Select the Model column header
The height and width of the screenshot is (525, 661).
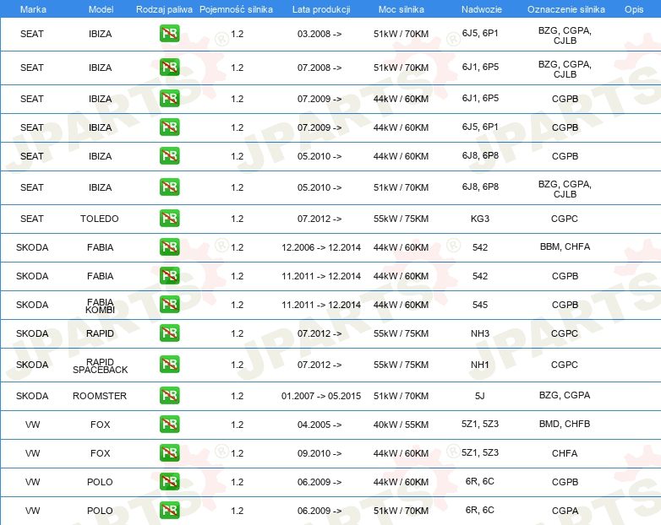[101, 9]
